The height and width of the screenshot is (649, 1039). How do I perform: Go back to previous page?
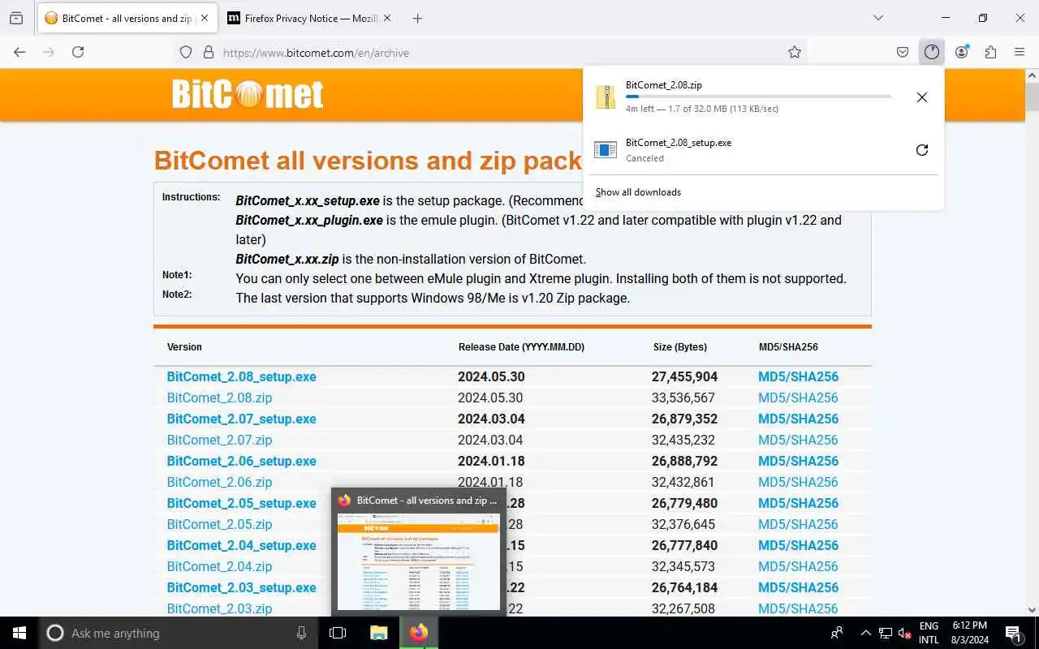[x=20, y=52]
